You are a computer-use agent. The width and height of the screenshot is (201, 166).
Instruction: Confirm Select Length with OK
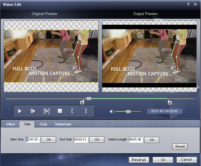152,140
